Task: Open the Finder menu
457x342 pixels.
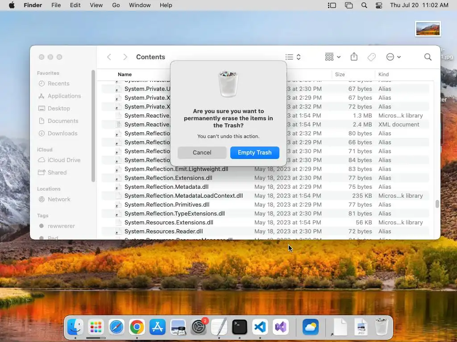Action: click(x=33, y=5)
